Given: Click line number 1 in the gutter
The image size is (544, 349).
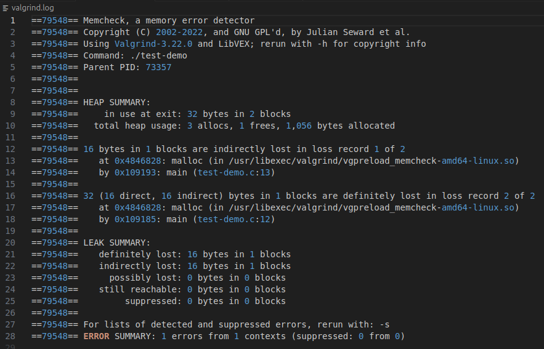Looking at the screenshot, I should [x=12, y=21].
